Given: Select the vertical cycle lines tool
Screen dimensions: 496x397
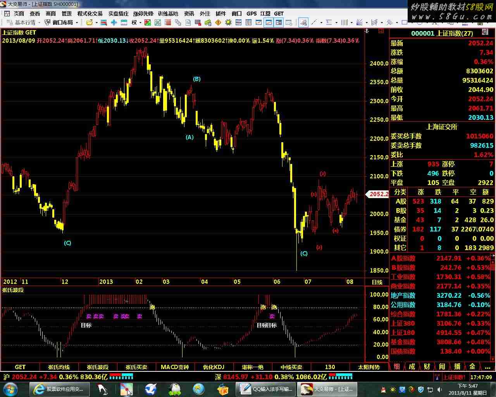Looking at the screenshot, I should pos(344,22).
